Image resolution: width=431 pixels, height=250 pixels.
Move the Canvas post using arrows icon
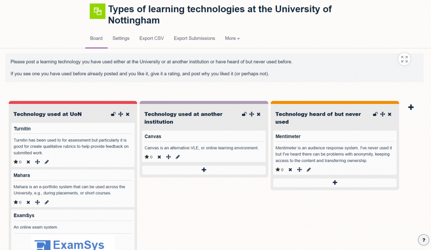168,157
